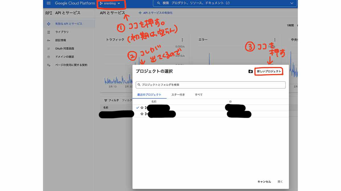
Task: Click the Google Cloud Platform logo
Action: coord(76,3)
